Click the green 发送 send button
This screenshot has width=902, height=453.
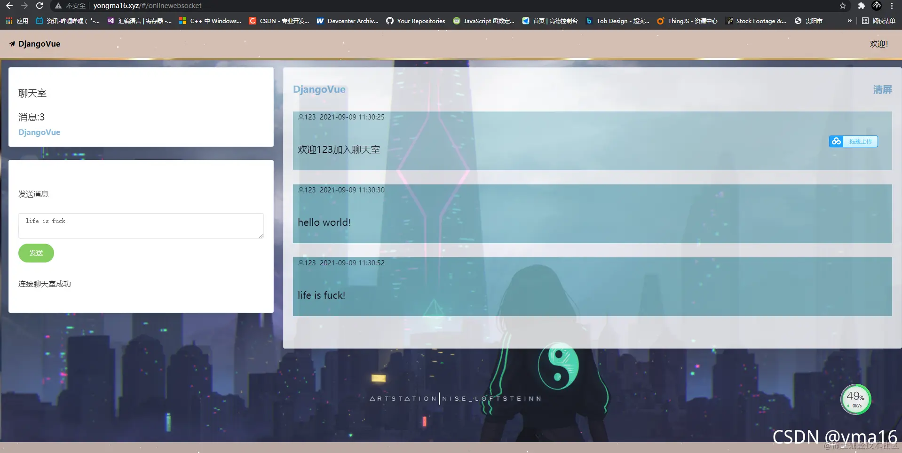(36, 253)
